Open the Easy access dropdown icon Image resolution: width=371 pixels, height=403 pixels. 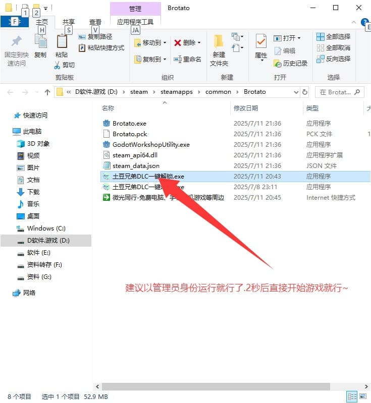(x=237, y=48)
